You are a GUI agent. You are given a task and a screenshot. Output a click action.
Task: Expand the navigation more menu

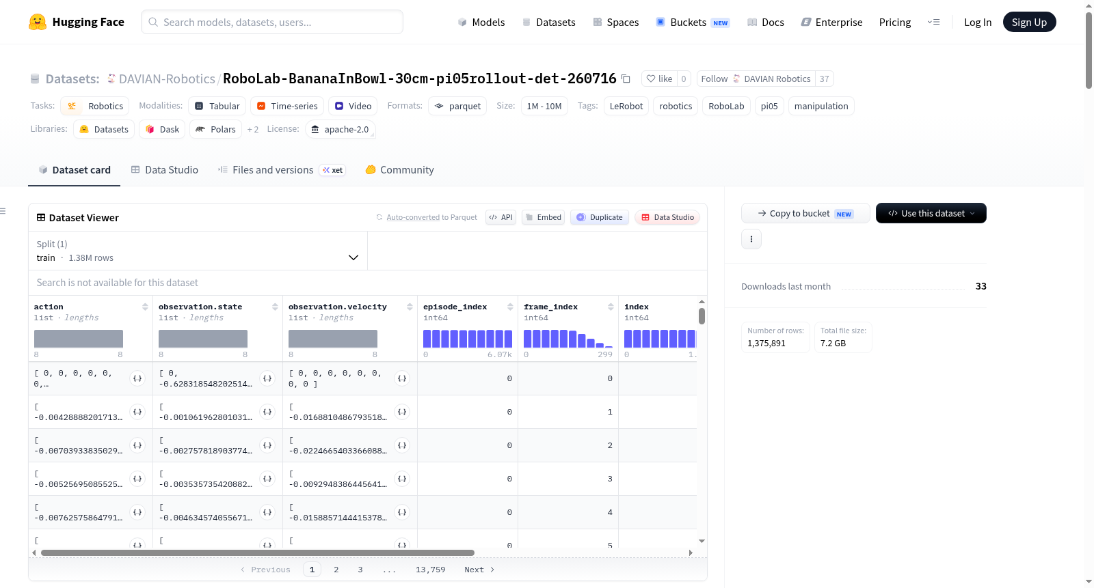pyautogui.click(x=933, y=22)
